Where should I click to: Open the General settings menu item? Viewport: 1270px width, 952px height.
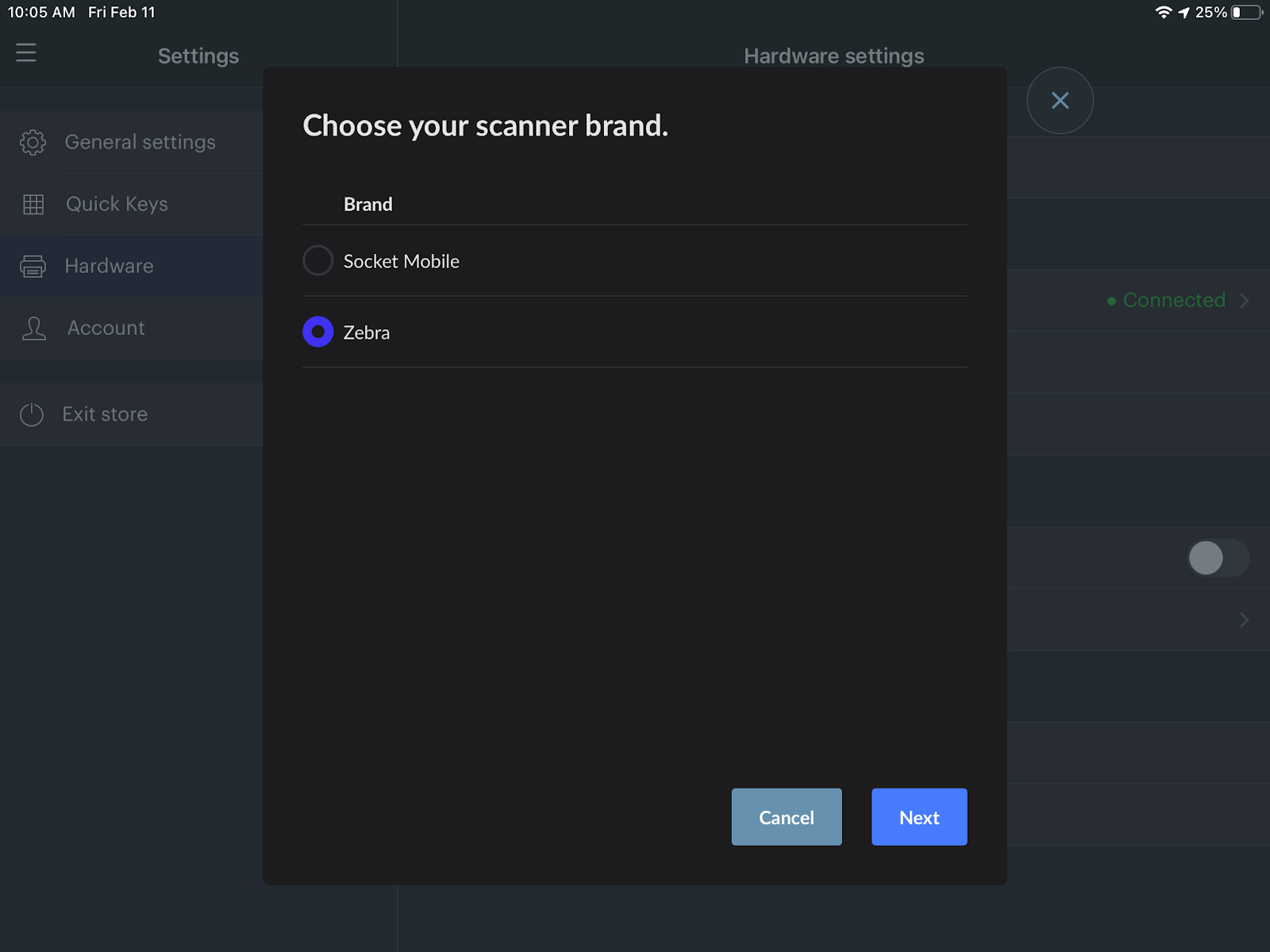pos(140,142)
